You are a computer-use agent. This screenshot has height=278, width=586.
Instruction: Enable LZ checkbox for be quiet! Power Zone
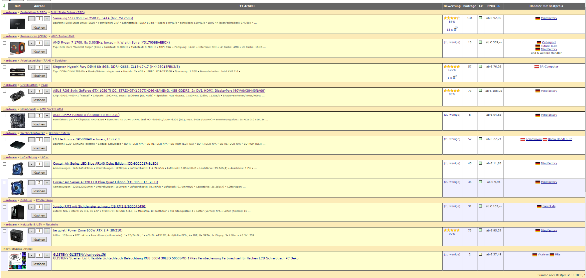(480, 230)
